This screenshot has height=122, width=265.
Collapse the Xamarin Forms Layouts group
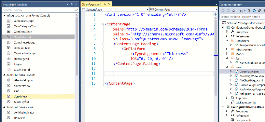click(x=4, y=75)
